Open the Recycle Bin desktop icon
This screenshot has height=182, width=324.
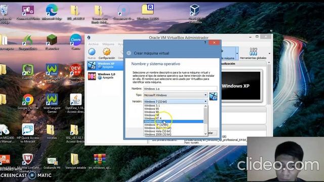pyautogui.click(x=4, y=14)
